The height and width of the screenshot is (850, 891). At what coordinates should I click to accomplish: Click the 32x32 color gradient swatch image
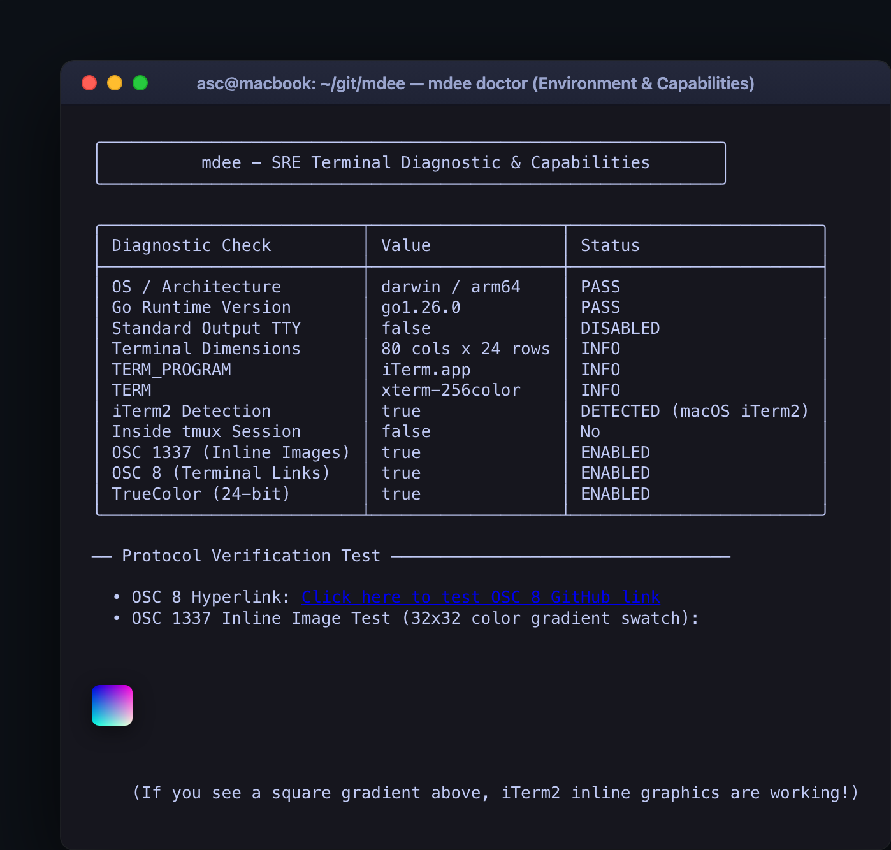(112, 705)
